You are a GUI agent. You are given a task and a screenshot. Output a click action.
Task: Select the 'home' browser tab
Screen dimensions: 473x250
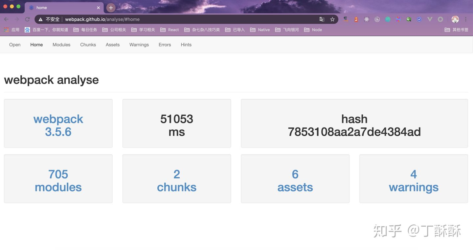pyautogui.click(x=64, y=8)
